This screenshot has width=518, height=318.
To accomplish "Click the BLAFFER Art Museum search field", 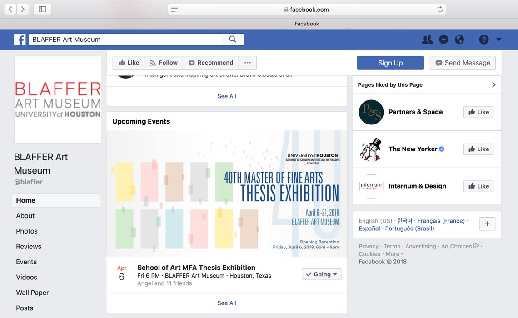I will tap(125, 40).
